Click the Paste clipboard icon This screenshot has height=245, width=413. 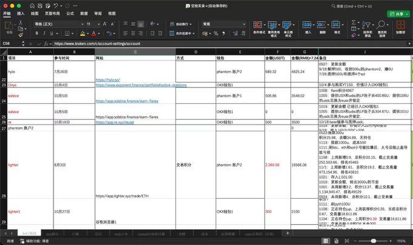[9, 26]
